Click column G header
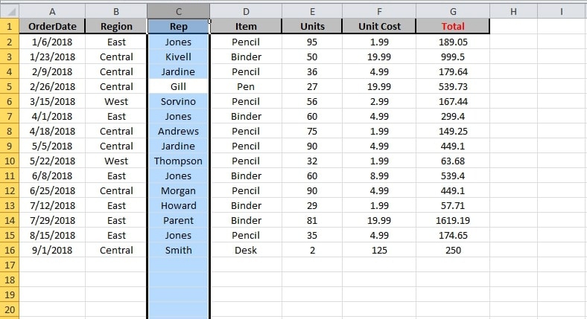 click(x=453, y=11)
